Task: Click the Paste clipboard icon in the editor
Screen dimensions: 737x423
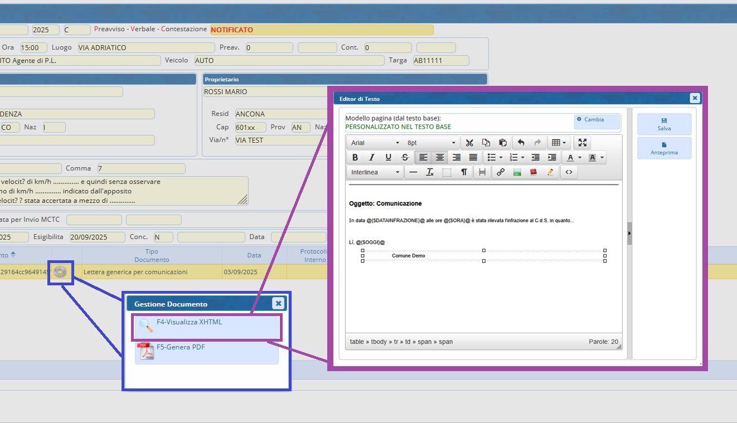Action: coord(503,143)
